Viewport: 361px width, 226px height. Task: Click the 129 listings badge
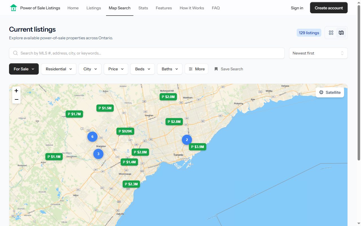(x=309, y=33)
